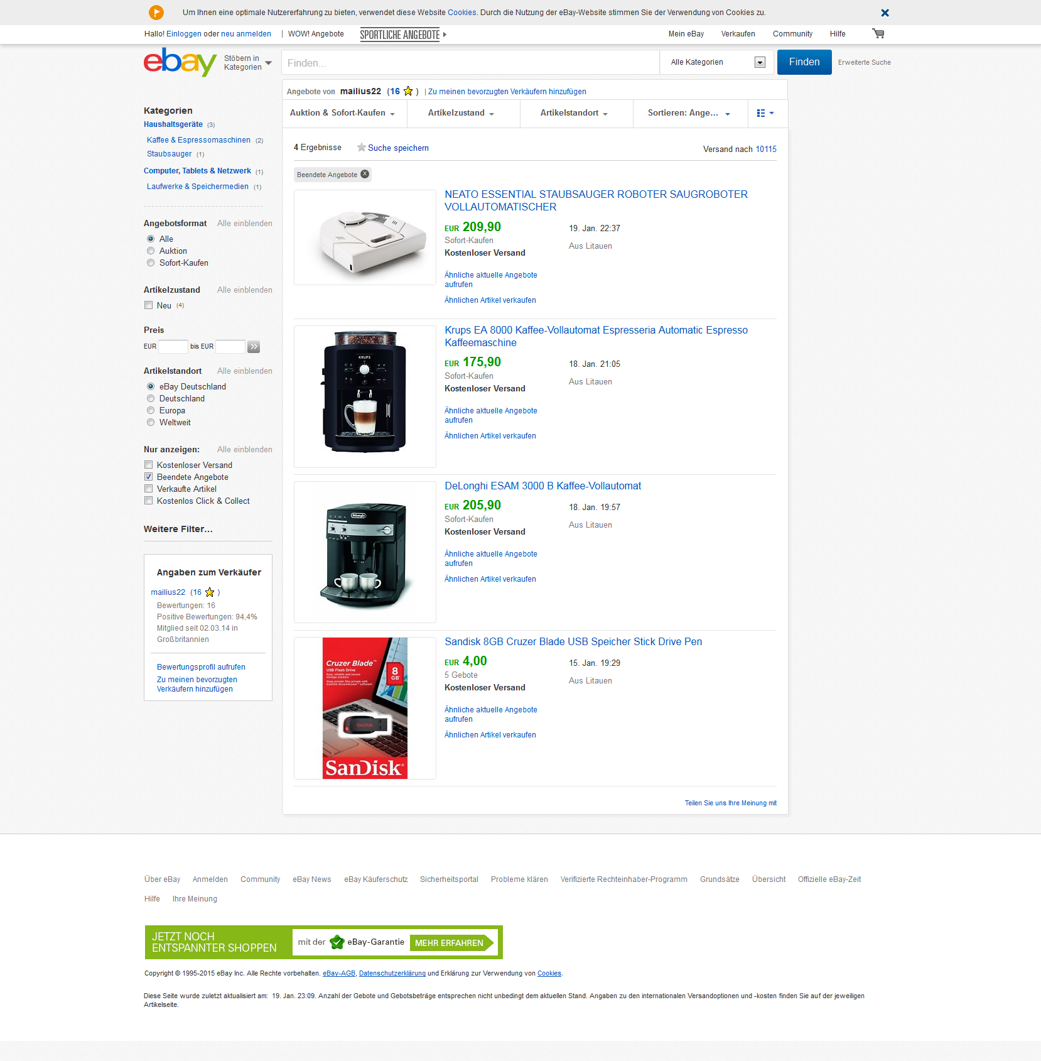Click the seller feedback star in the header
Screen dimensions: 1041x1061
tap(408, 91)
